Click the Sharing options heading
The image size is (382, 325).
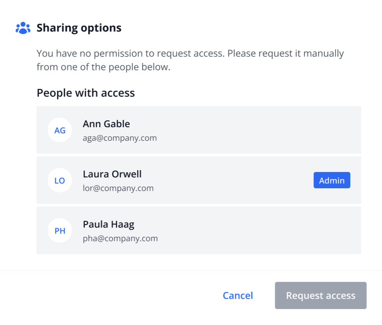[x=79, y=28]
